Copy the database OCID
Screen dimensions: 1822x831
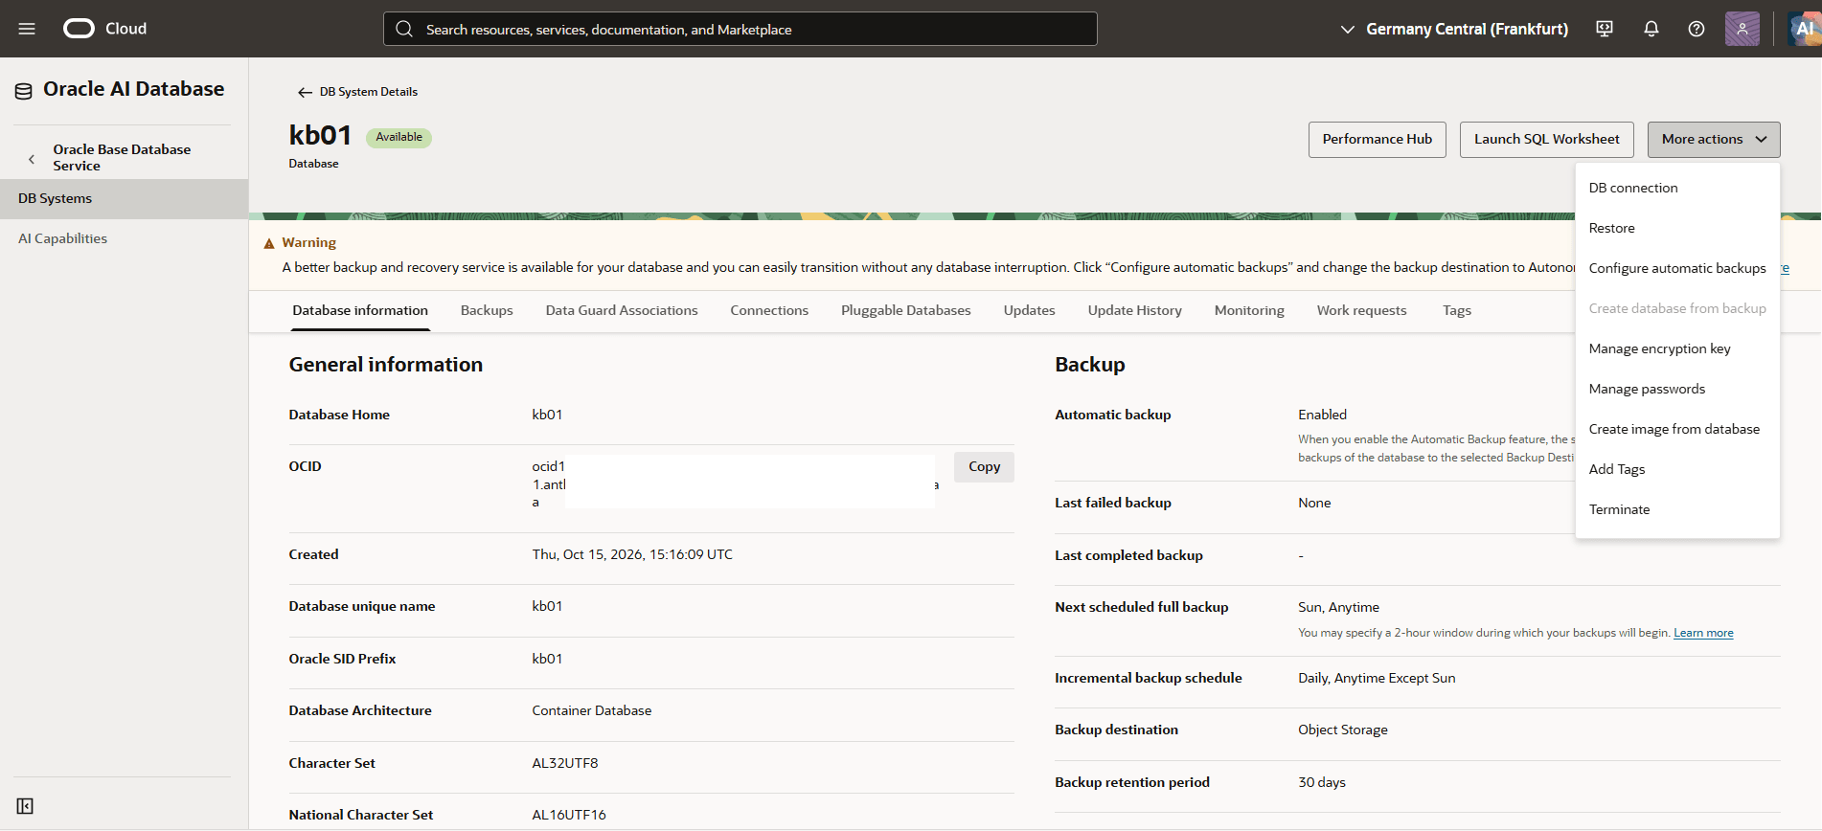[984, 466]
